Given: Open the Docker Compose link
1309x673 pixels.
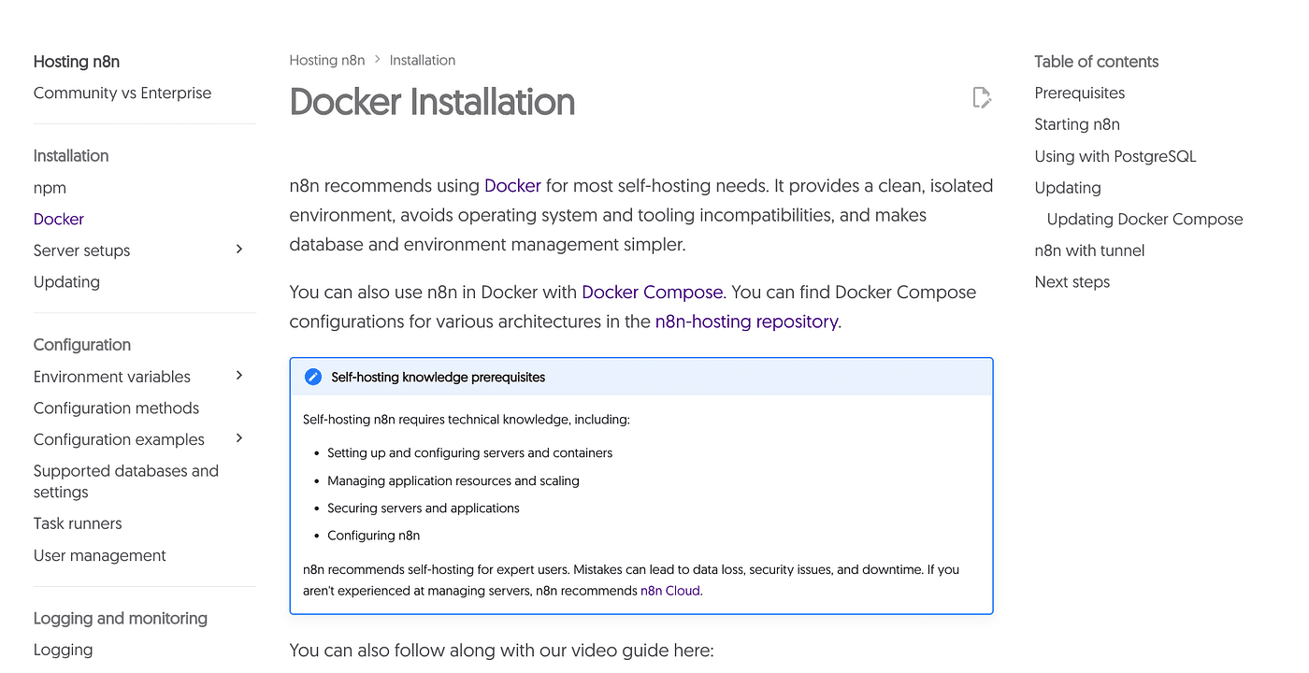Looking at the screenshot, I should [652, 293].
